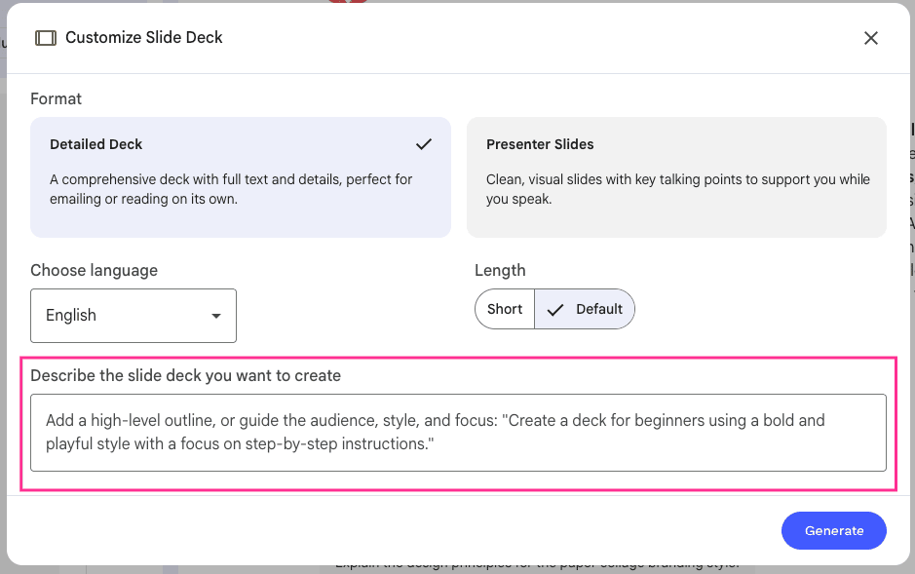This screenshot has width=915, height=574.
Task: Click the language dropdown arrow
Action: (216, 316)
